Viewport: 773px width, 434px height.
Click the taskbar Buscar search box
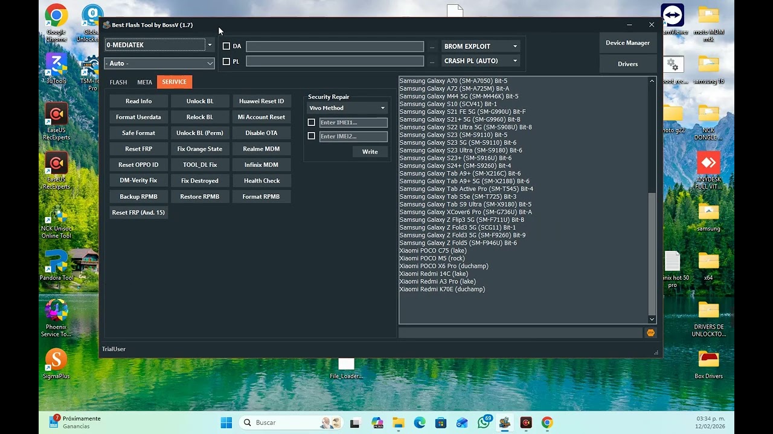pyautogui.click(x=292, y=423)
